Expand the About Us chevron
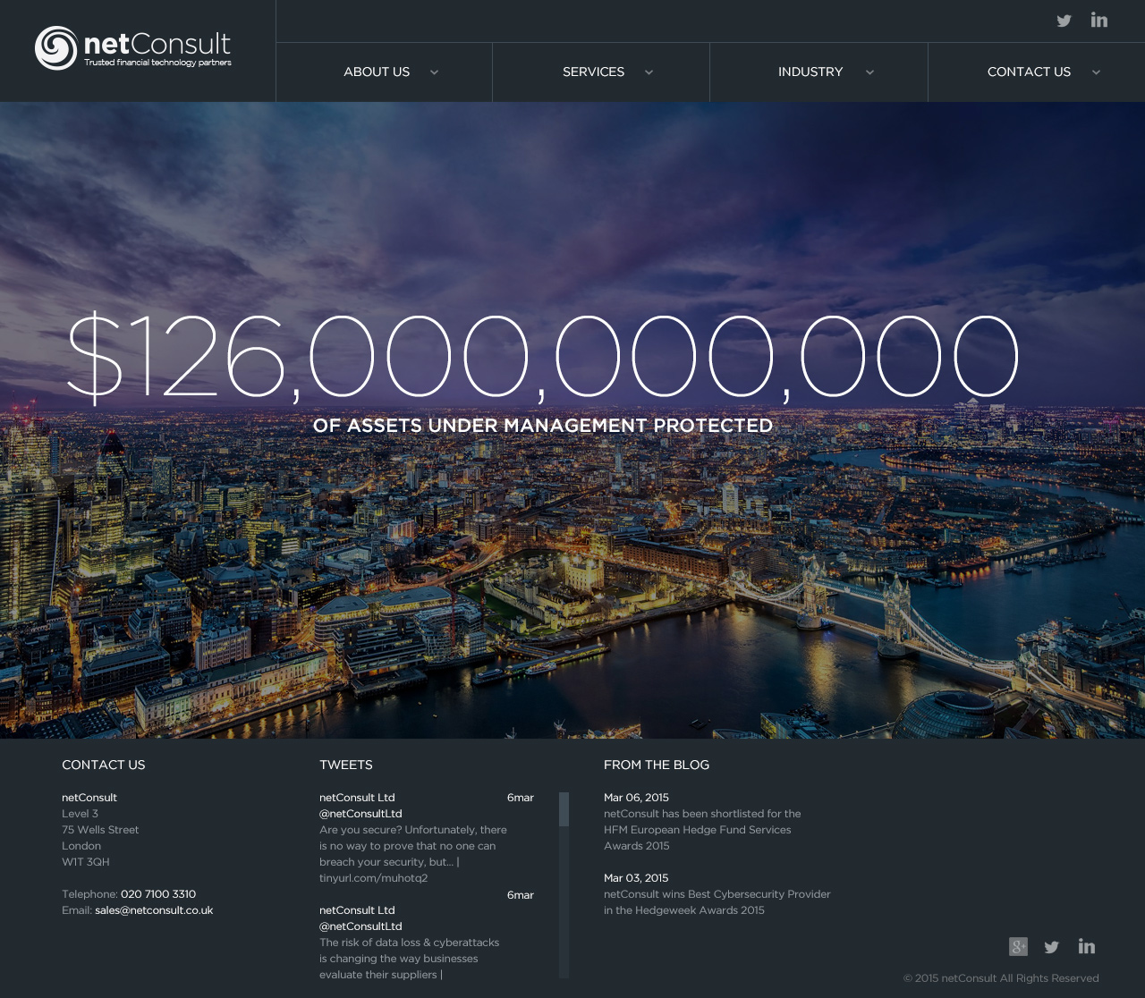 click(434, 72)
